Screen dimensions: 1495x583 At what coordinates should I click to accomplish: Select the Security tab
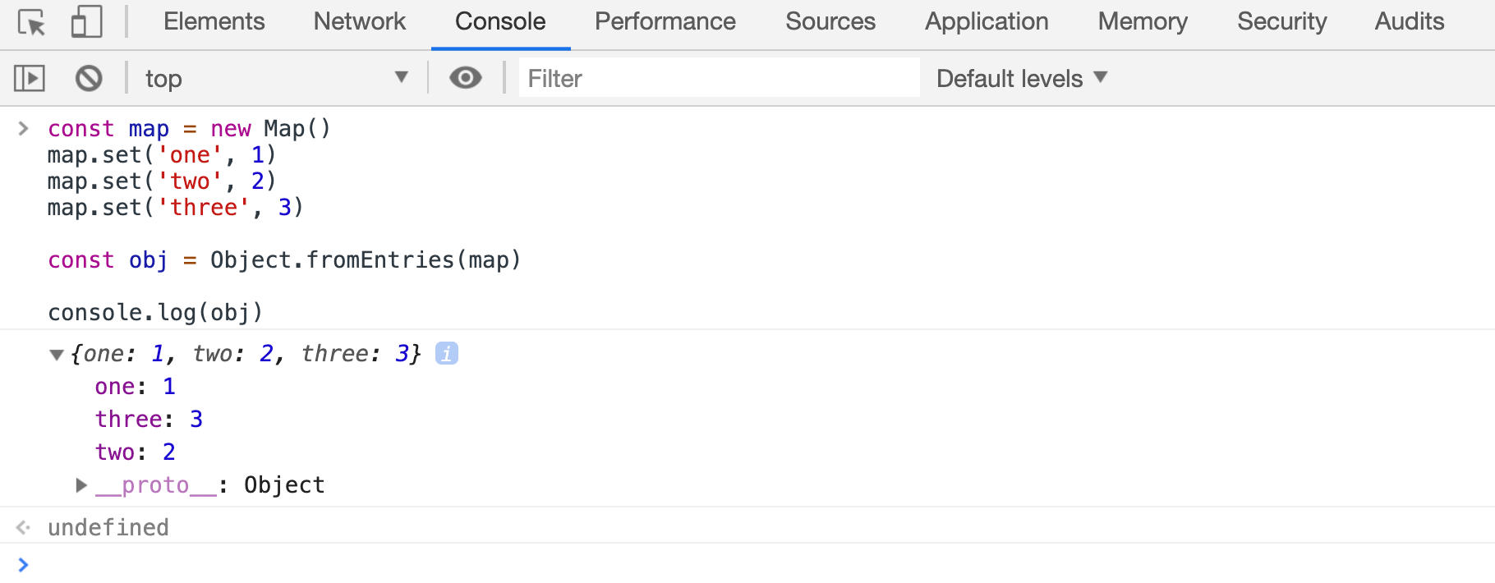coord(1281,21)
